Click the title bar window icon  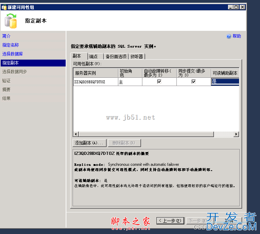click(4, 7)
